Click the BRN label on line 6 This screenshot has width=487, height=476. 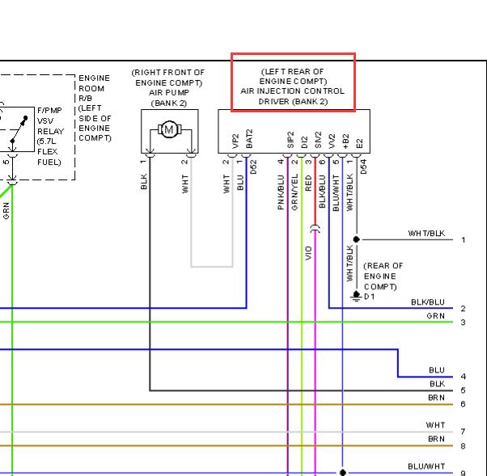[436, 398]
